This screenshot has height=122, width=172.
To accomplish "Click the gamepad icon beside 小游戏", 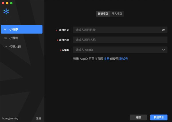I will (5, 38).
